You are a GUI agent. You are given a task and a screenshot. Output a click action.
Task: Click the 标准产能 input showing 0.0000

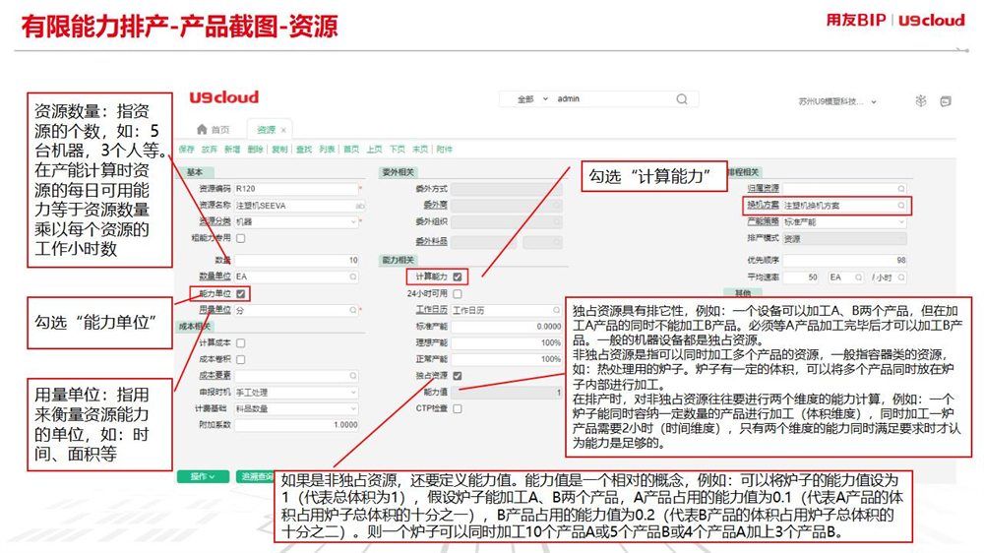507,327
